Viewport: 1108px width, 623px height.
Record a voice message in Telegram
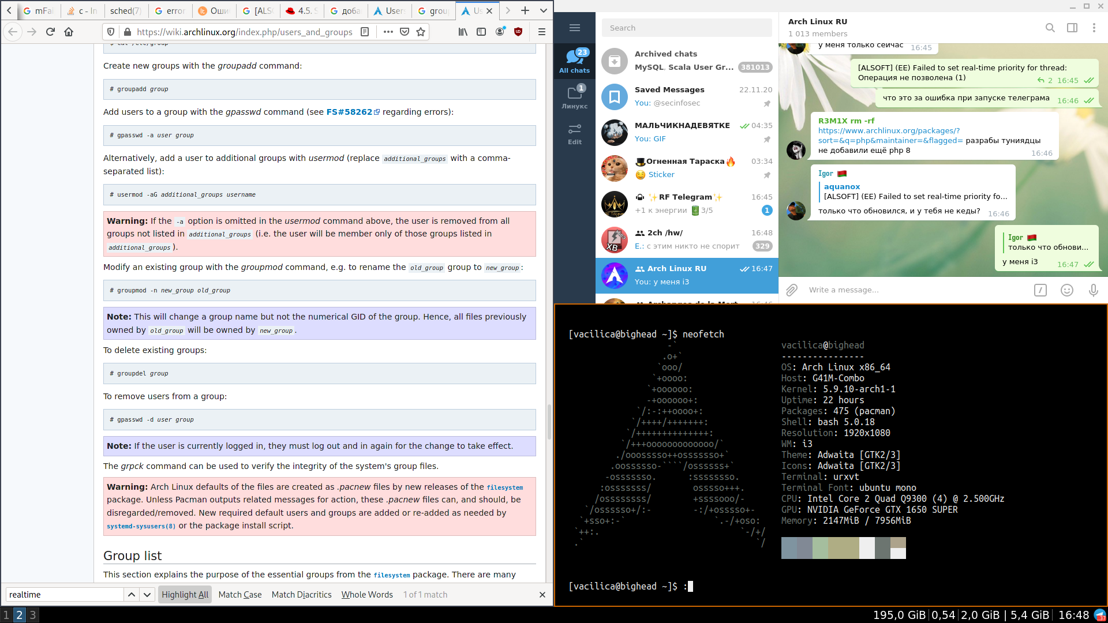[1094, 290]
